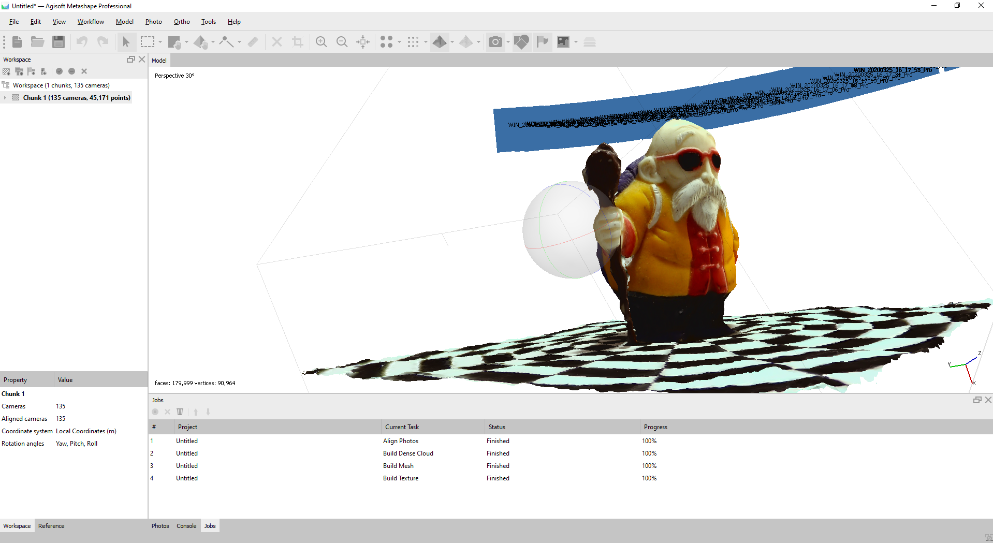Redo the last action
Image resolution: width=993 pixels, height=543 pixels.
click(x=103, y=42)
